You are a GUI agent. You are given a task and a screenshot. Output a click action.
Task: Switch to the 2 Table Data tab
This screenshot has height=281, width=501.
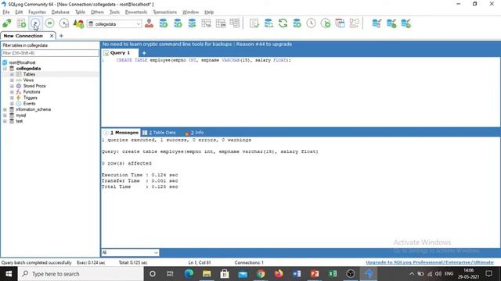point(159,133)
